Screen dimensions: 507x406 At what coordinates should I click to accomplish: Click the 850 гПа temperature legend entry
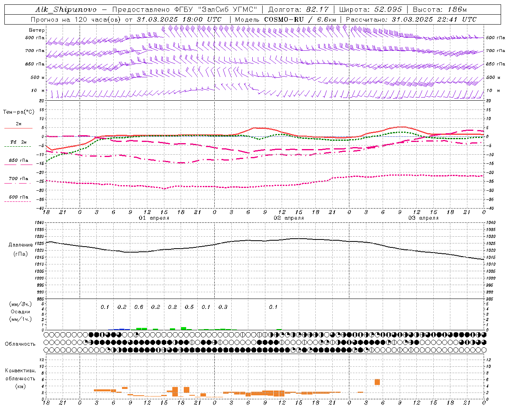19,161
